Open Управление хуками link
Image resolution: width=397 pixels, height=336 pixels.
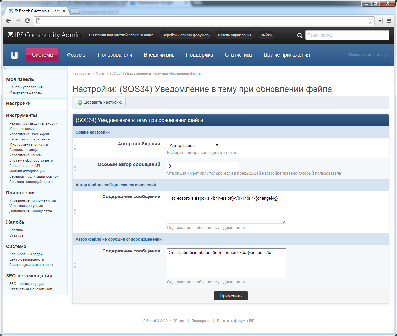pyautogui.click(x=26, y=206)
